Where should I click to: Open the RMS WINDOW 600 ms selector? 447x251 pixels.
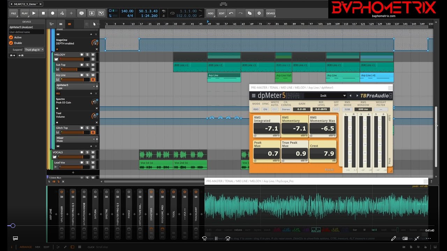(x=363, y=109)
